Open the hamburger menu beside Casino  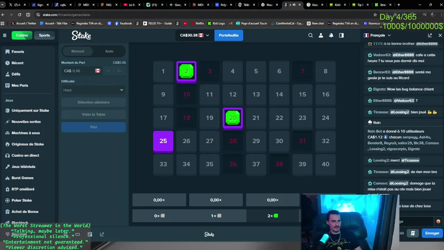pyautogui.click(x=5, y=35)
